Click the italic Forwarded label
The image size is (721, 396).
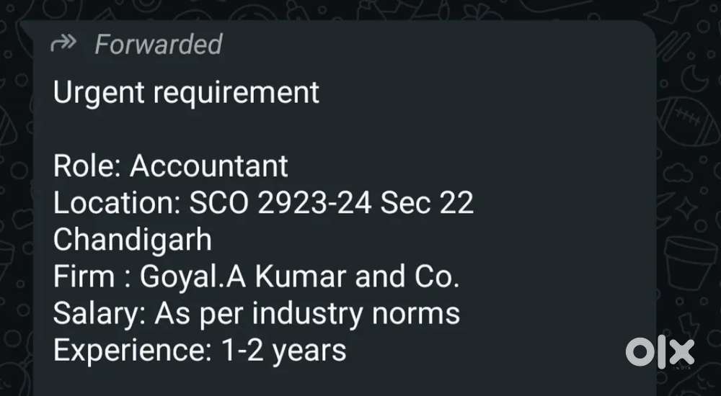(158, 45)
